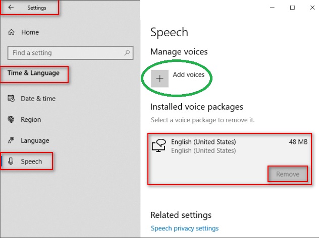Focus the Find a setting field
The image size is (323, 238).
[x=71, y=53]
